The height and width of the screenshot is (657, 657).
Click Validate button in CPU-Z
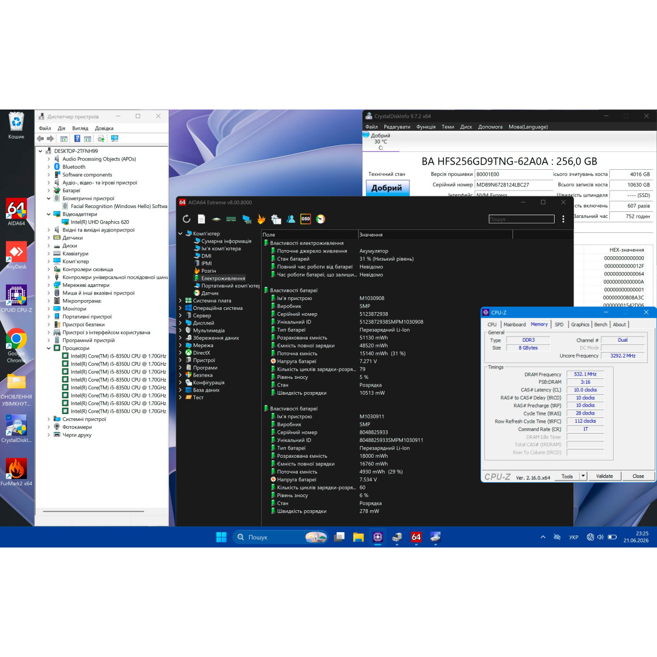point(604,476)
